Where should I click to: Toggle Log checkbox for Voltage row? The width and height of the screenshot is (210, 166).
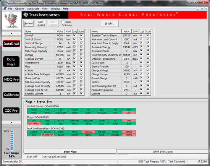coord(74,55)
